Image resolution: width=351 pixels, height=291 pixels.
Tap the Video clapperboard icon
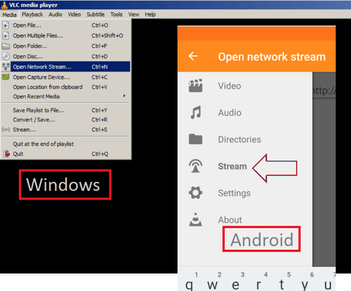[x=195, y=86]
